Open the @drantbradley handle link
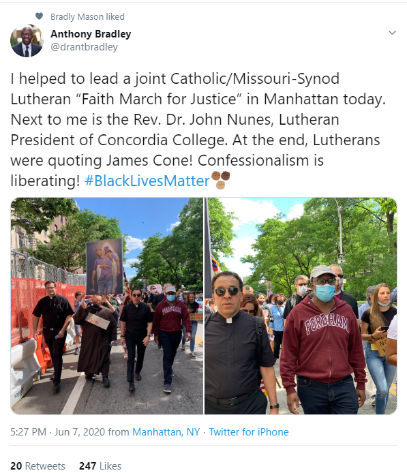Screen dimensions: 407x473 click(x=84, y=47)
